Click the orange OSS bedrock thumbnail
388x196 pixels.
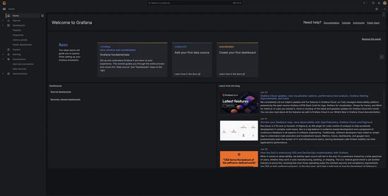pos(239,159)
